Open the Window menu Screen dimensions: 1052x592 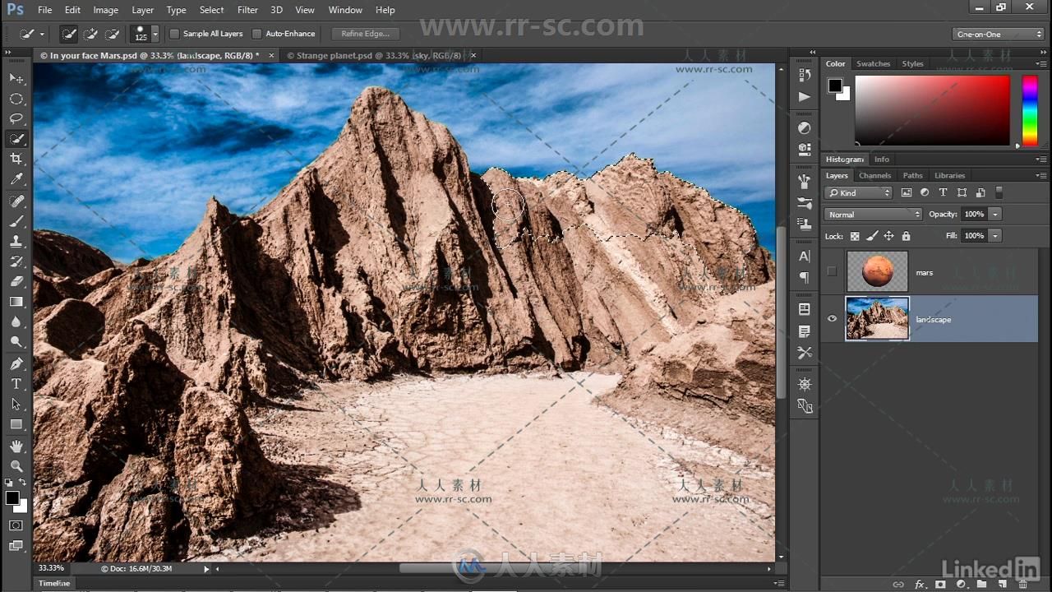tap(345, 10)
